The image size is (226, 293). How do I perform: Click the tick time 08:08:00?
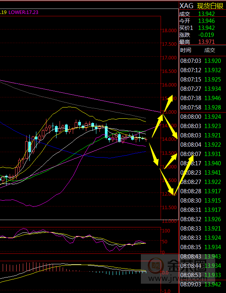(x=191, y=117)
